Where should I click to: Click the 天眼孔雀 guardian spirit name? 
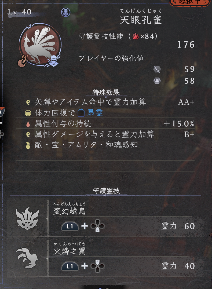coord(141,20)
